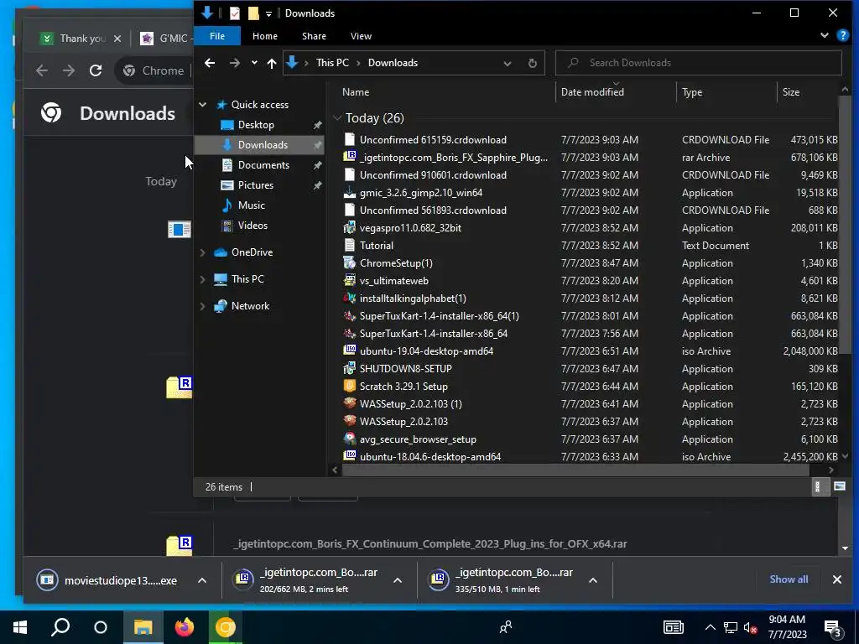
Task: Refresh the Downloads folder view
Action: [x=532, y=63]
